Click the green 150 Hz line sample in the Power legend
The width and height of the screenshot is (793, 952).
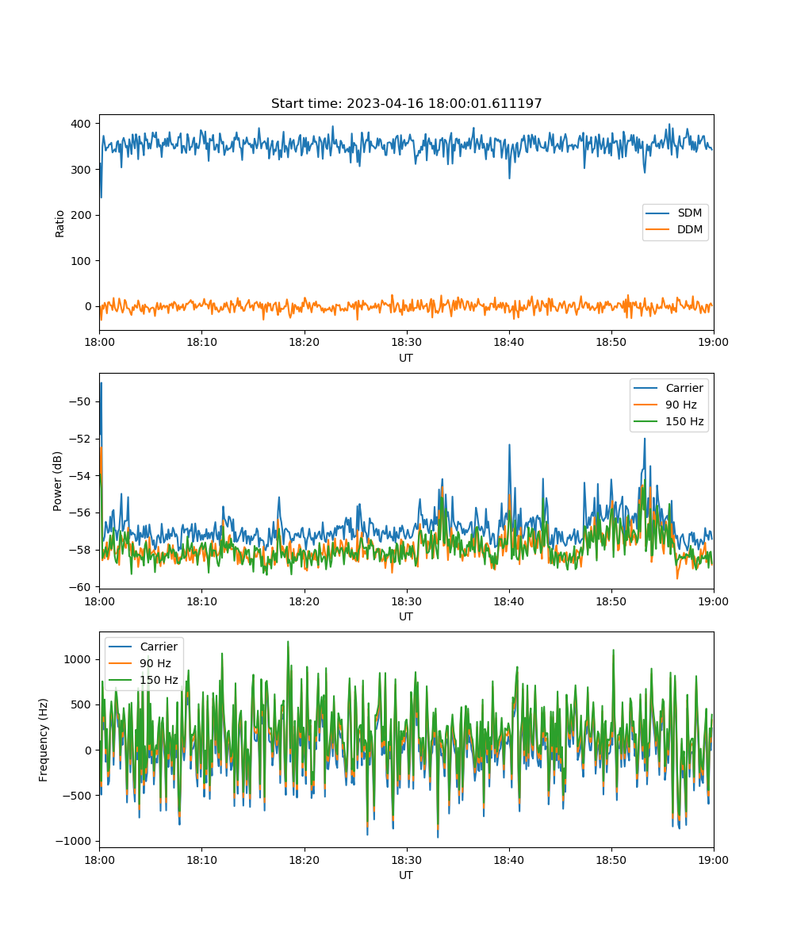[646, 421]
